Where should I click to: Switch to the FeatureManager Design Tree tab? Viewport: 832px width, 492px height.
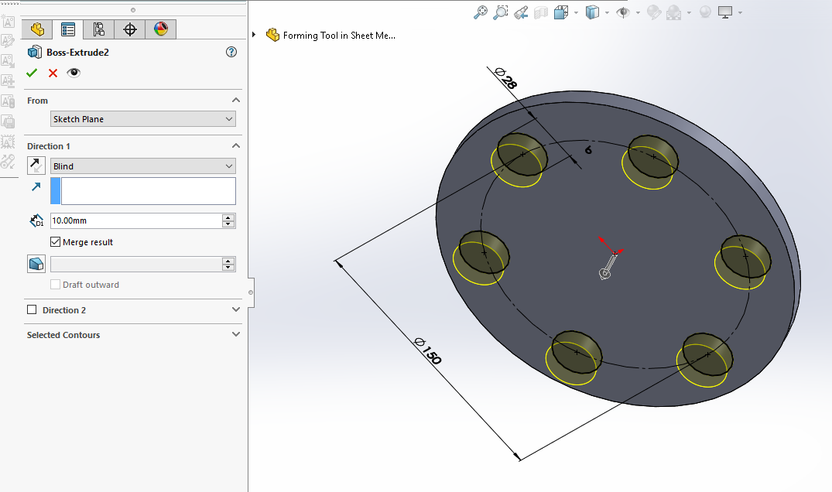[36, 29]
